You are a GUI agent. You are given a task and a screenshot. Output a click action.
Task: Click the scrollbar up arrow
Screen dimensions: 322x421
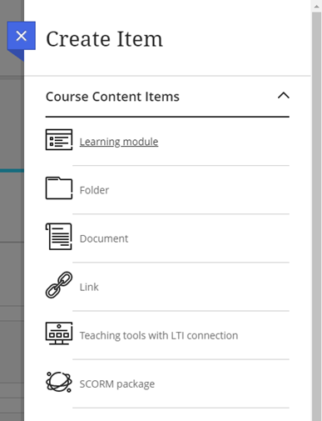coord(316,6)
